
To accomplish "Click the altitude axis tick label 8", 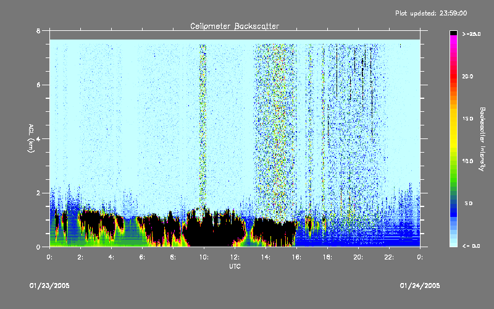I will click(38, 31).
